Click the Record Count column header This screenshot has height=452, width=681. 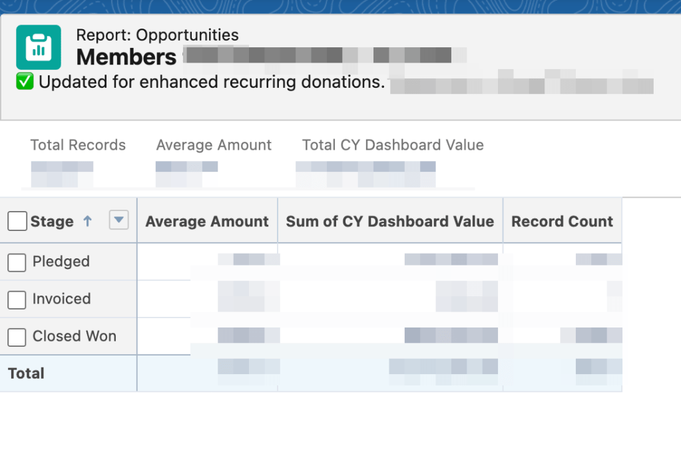pyautogui.click(x=562, y=222)
